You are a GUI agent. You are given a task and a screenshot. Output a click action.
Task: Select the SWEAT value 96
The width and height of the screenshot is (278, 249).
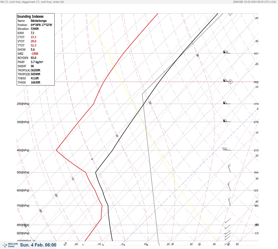click(x=32, y=66)
